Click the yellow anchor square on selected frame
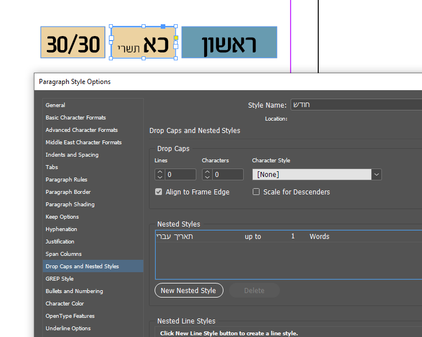Image resolution: width=422 pixels, height=337 pixels. 176,38
